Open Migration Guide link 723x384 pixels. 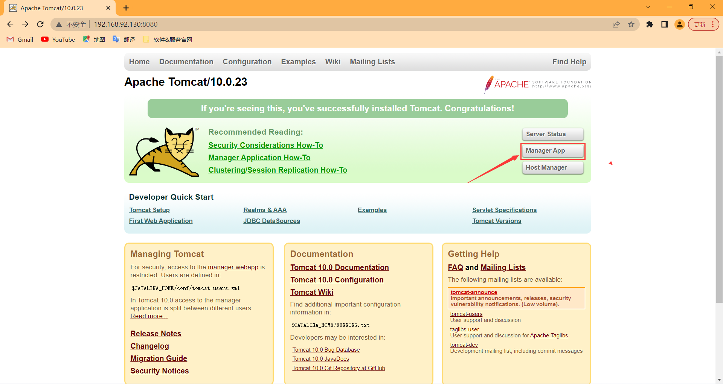(159, 358)
